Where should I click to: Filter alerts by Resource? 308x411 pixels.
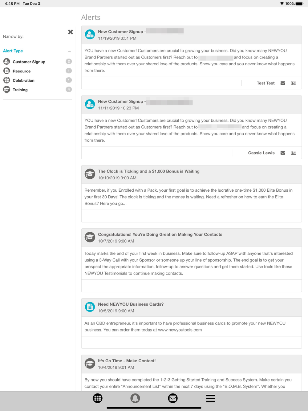coord(22,71)
